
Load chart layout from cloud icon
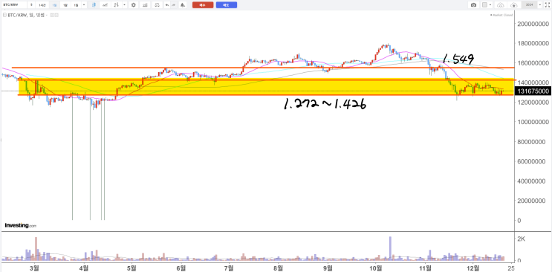501,5
